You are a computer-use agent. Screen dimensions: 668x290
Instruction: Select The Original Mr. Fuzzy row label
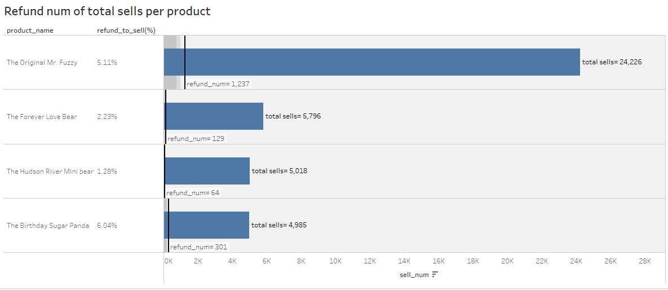42,62
